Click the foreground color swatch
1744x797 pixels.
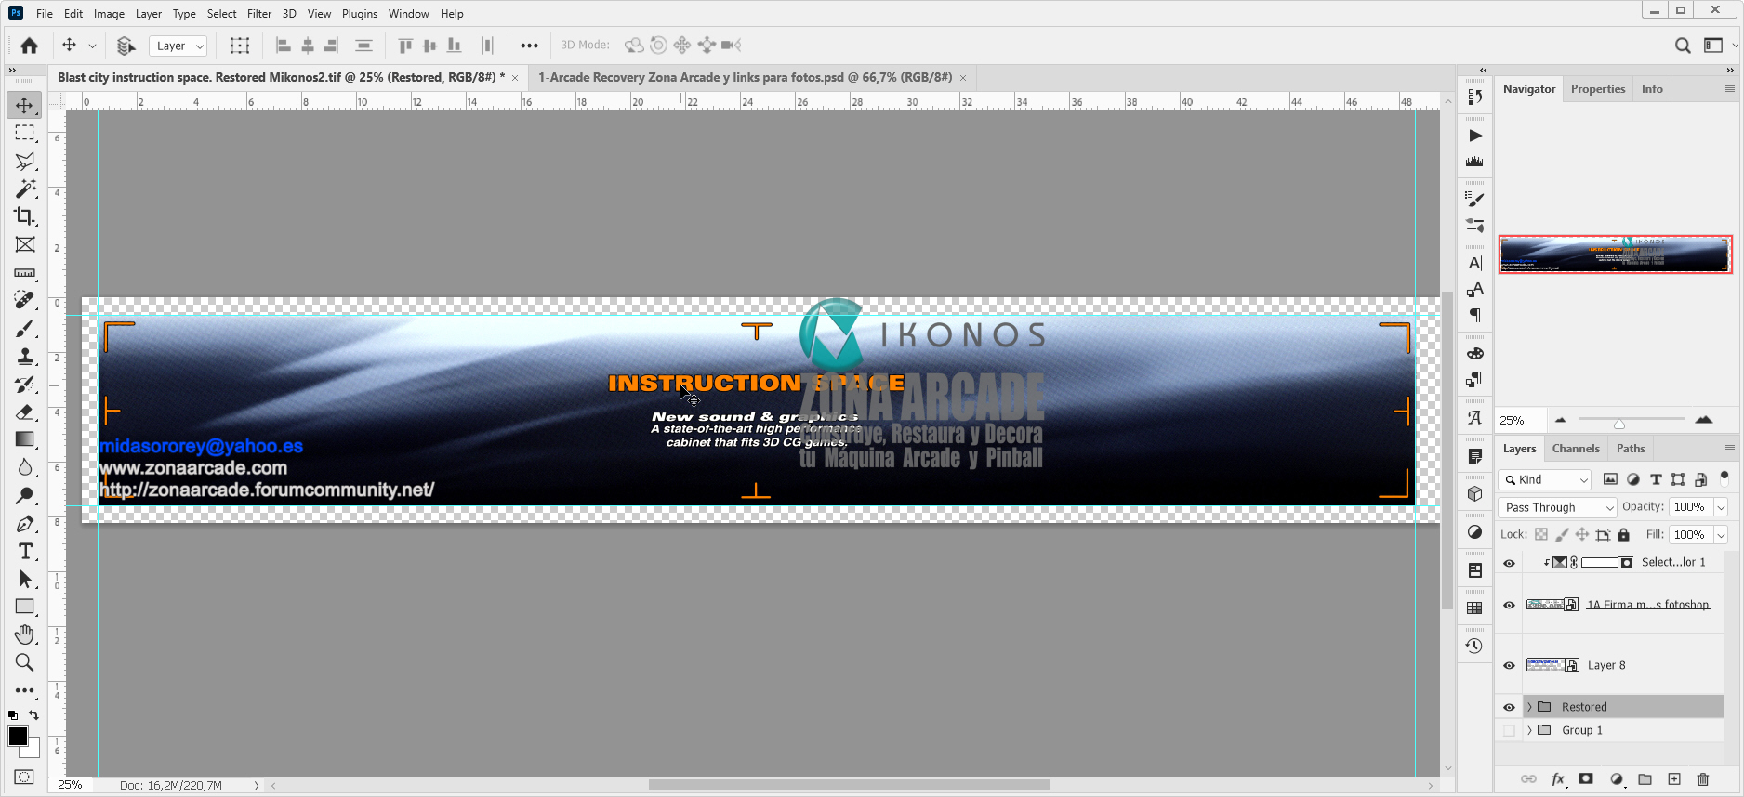pos(18,737)
